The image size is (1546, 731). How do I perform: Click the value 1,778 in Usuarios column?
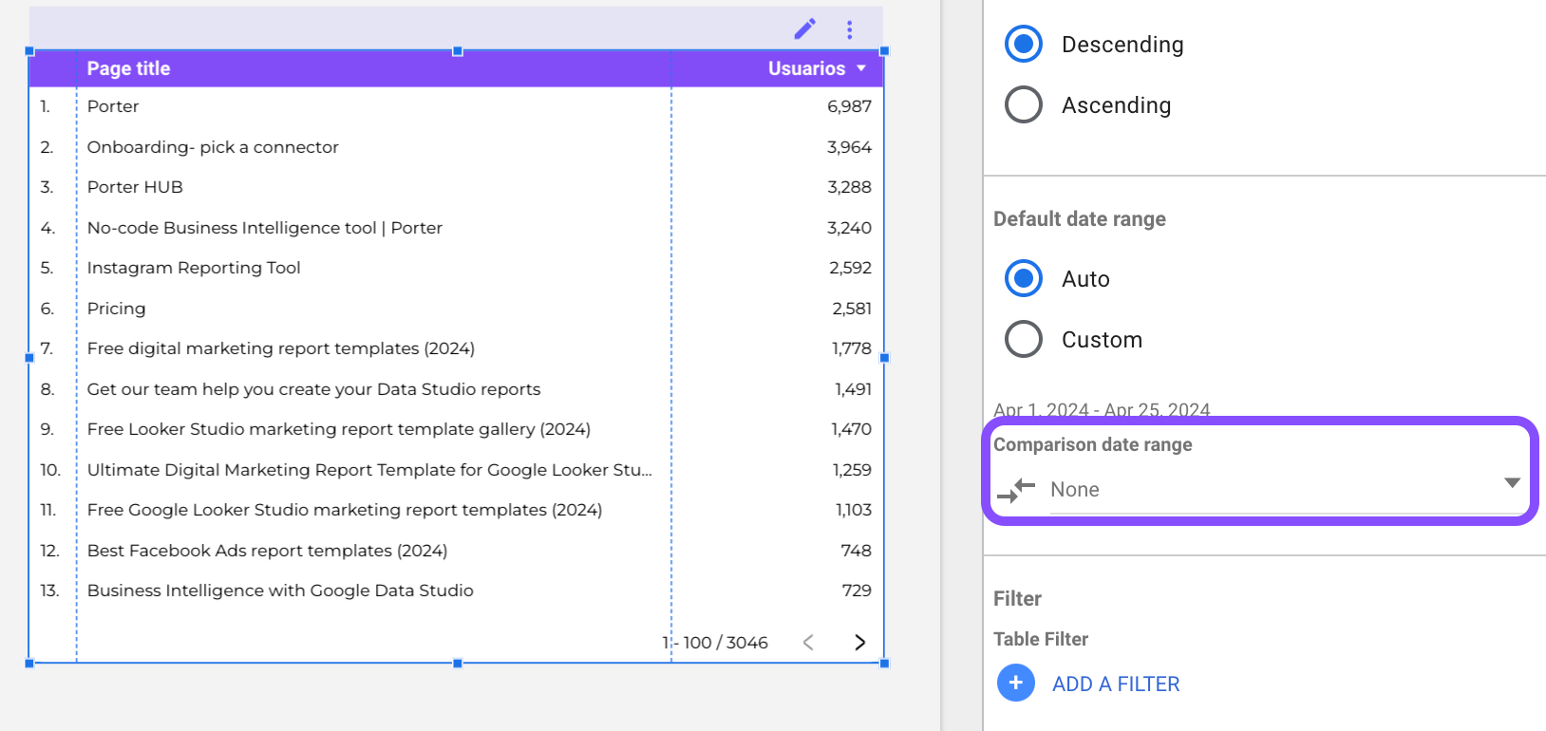click(852, 348)
